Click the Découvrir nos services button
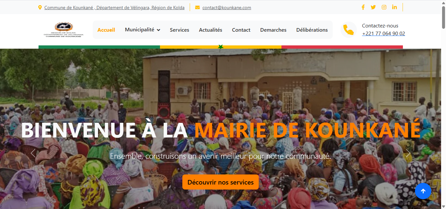 [x=220, y=182]
